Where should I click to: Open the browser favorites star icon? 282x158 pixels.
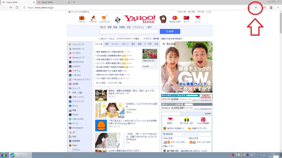tap(264, 8)
